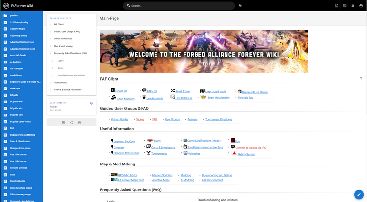
Task: Click the bookmark icon under table of contents
Action: (63, 122)
